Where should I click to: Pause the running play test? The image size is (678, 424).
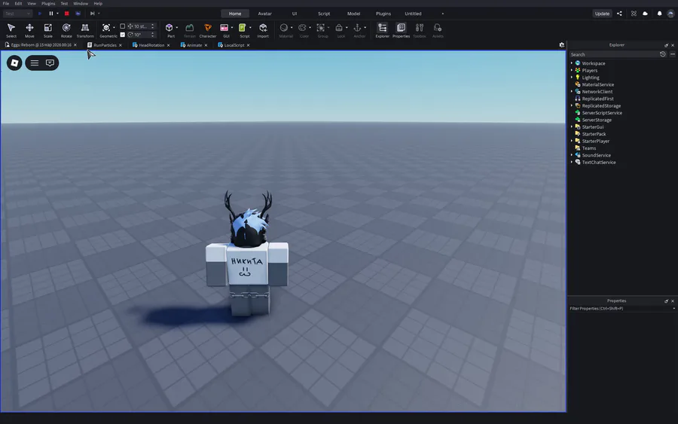[51, 14]
